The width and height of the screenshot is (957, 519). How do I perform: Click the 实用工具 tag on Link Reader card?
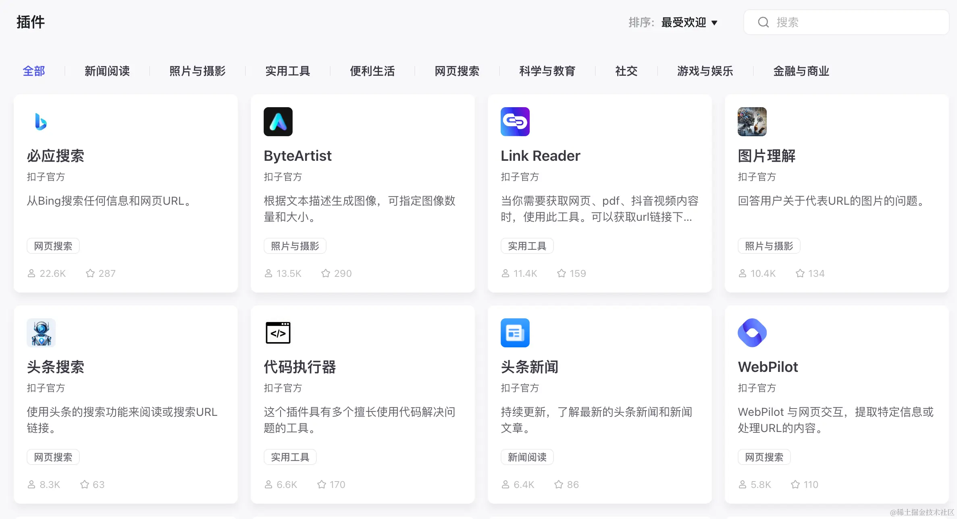[x=527, y=246]
